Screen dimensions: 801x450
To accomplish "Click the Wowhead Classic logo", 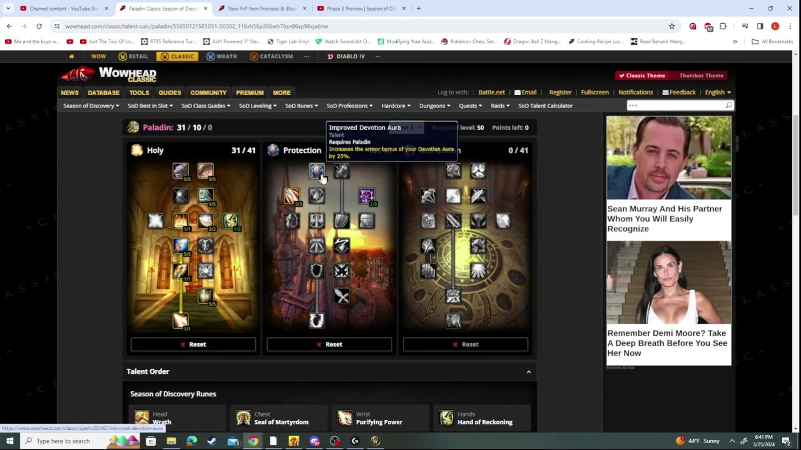I will (110, 74).
